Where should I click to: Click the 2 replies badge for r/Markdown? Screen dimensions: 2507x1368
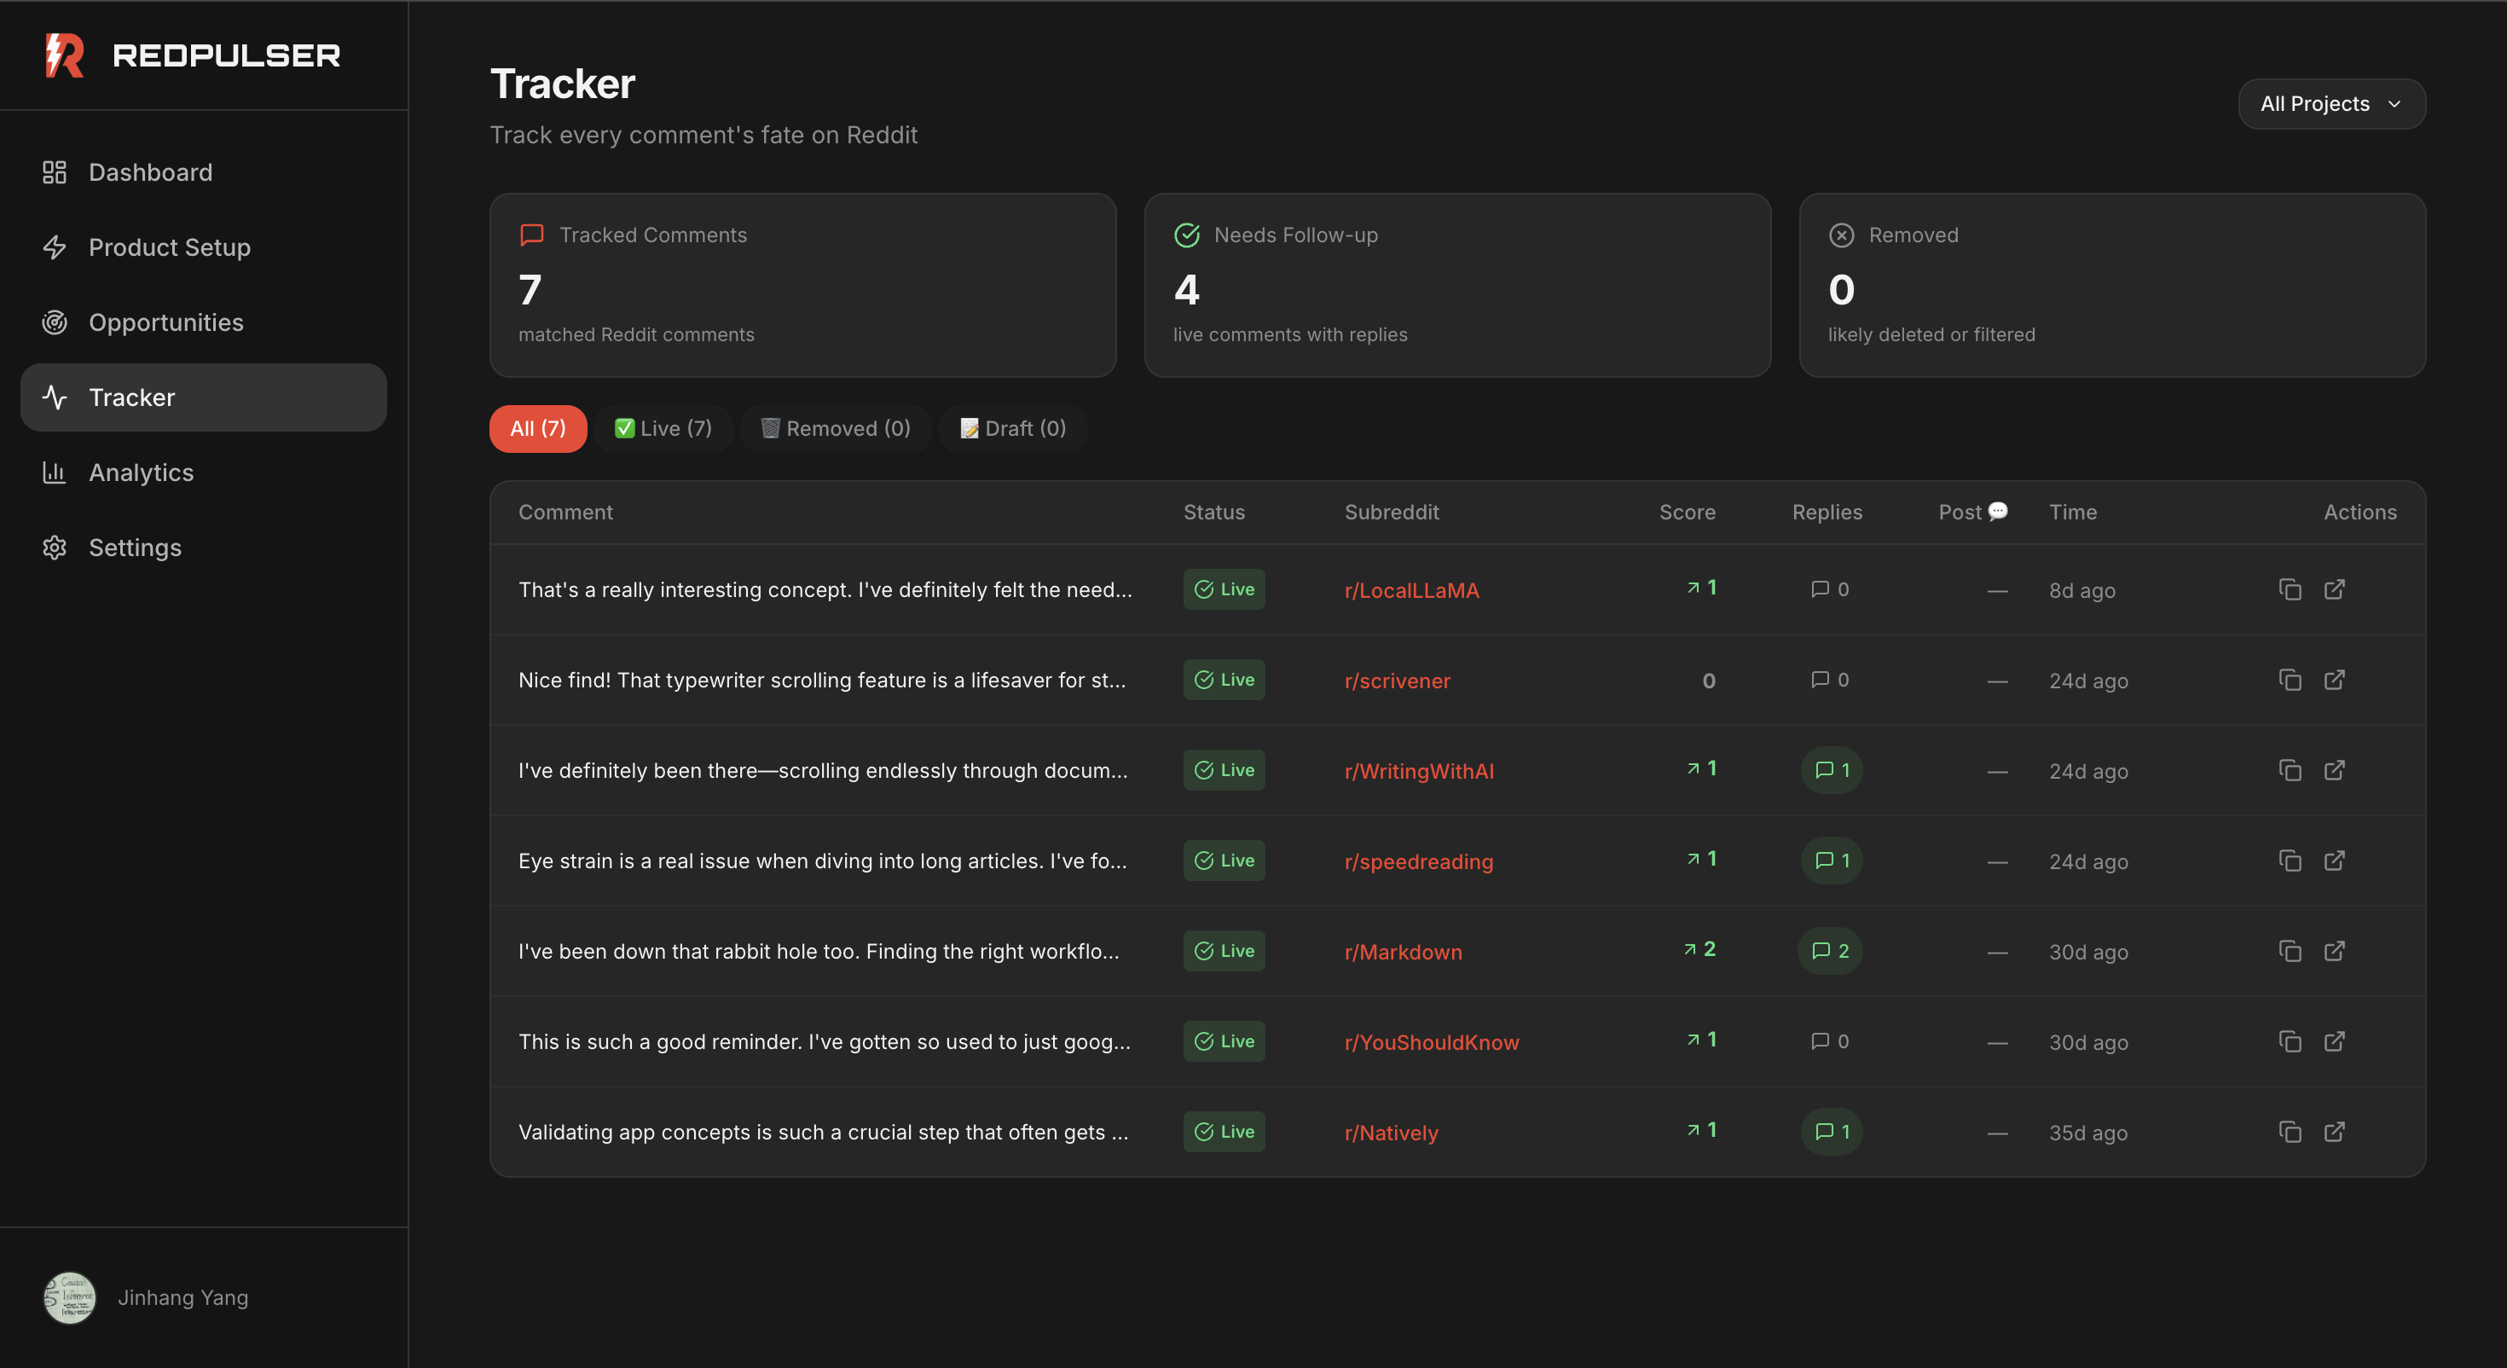coord(1829,951)
